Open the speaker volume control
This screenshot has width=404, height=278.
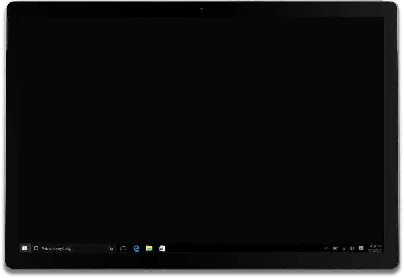pyautogui.click(x=352, y=248)
